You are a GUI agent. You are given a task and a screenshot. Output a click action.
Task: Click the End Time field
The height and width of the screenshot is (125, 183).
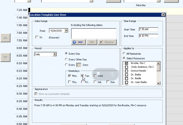pos(148,36)
